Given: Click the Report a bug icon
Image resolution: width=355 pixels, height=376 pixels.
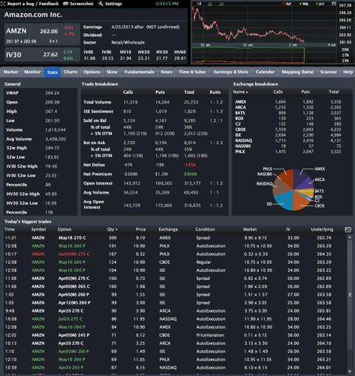Looking at the screenshot, I should tap(3, 4).
